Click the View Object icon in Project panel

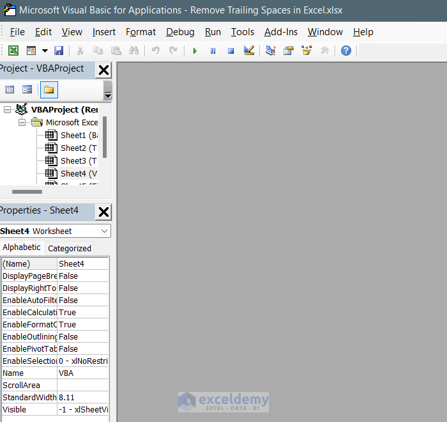[x=27, y=90]
